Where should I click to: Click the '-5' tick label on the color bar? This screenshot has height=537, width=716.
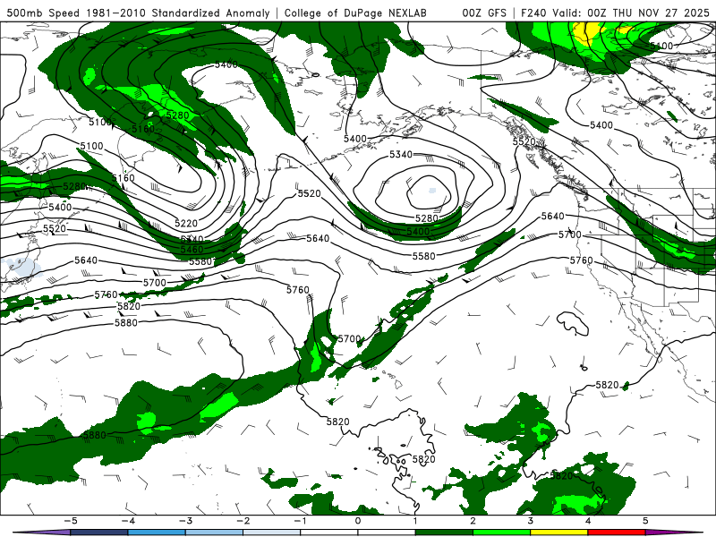(71, 521)
